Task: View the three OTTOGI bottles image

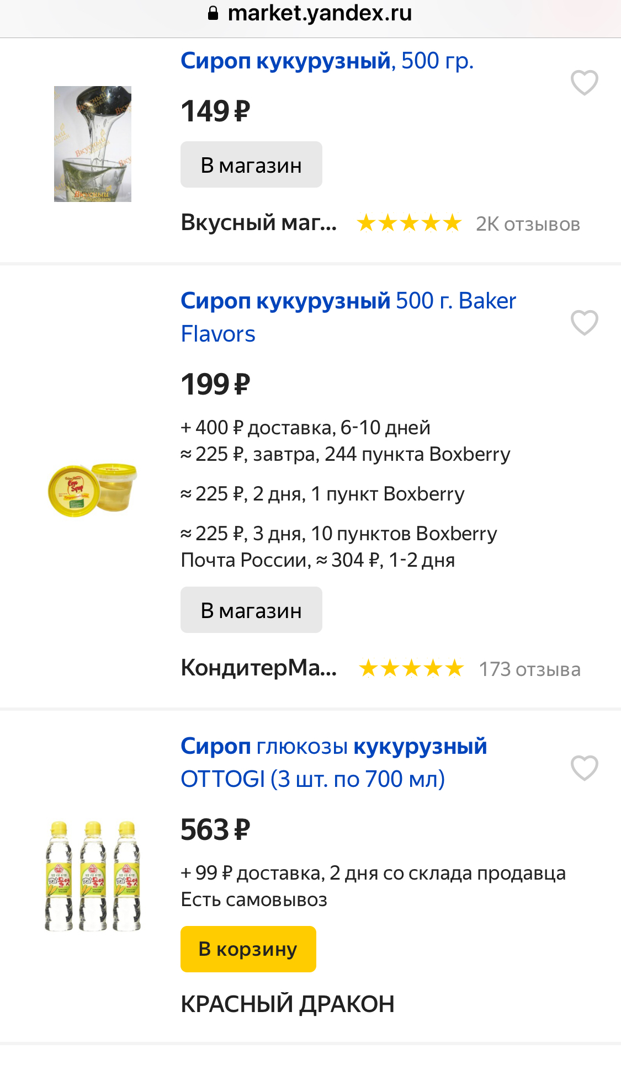Action: pos(93,876)
